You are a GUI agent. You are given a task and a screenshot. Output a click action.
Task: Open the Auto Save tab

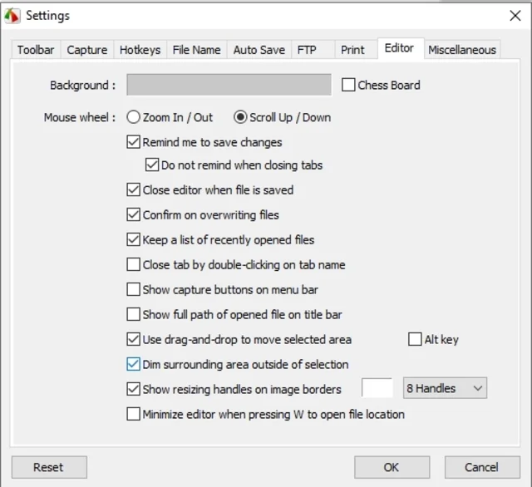point(259,50)
